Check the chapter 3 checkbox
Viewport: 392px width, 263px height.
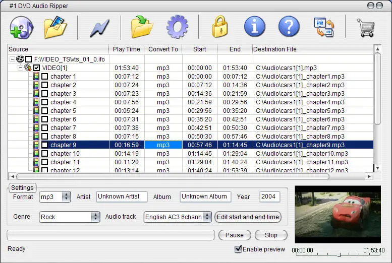45,93
